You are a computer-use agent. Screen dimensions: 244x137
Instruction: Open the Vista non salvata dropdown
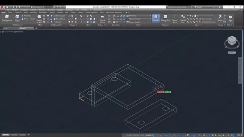coord(138,19)
